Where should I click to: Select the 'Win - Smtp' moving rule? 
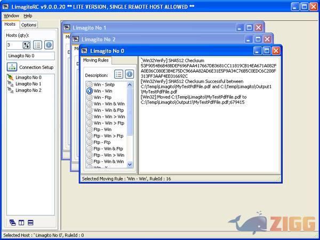104,84
